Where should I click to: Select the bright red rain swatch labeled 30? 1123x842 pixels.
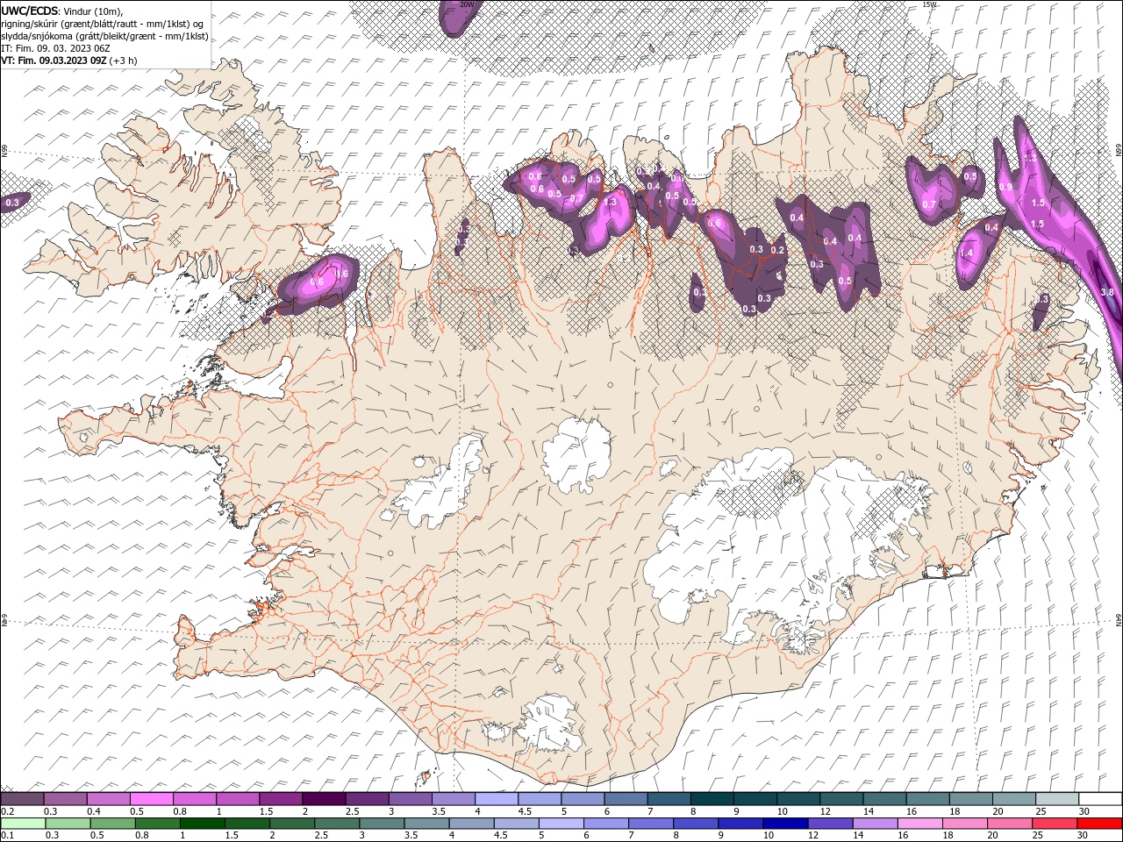pos(1098,824)
